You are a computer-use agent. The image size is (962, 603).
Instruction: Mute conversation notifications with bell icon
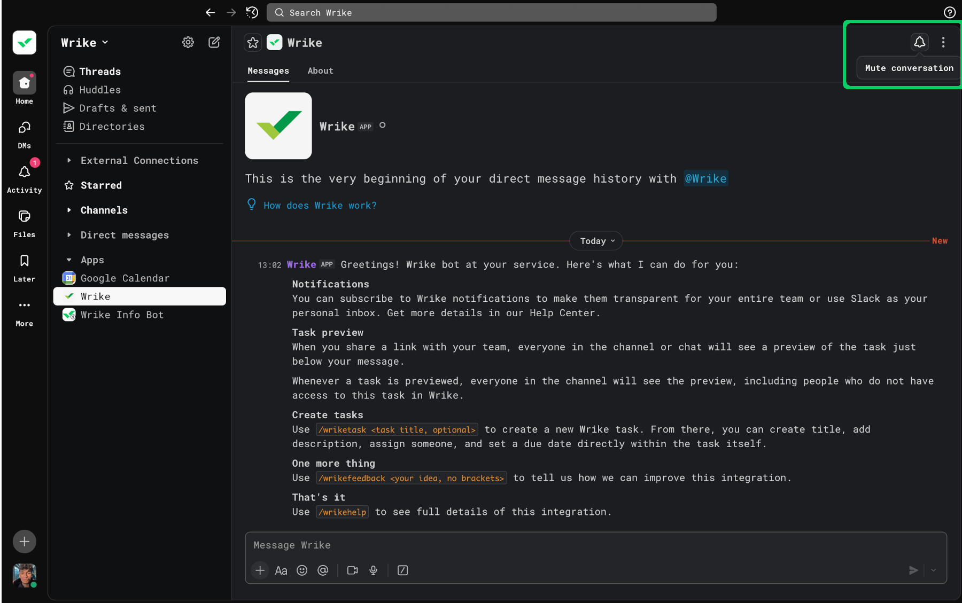point(919,42)
